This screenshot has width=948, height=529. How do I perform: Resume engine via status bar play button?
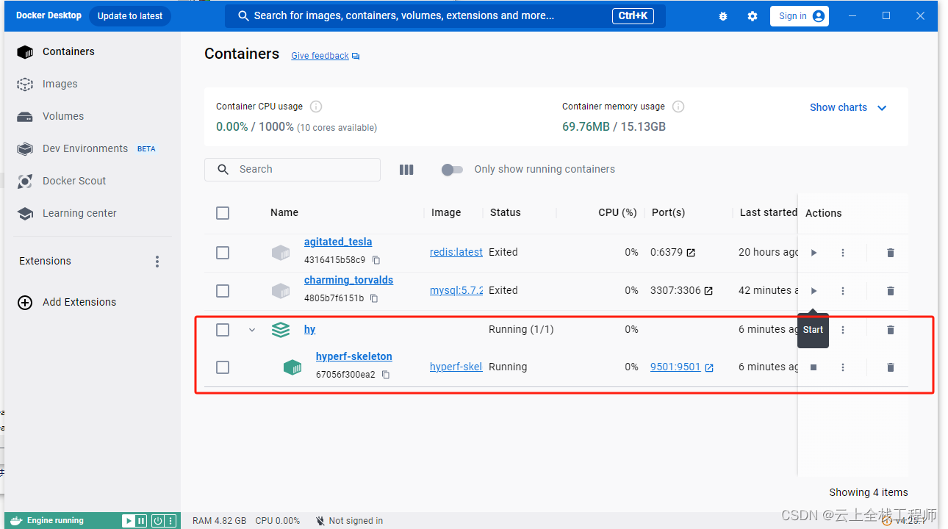click(129, 521)
